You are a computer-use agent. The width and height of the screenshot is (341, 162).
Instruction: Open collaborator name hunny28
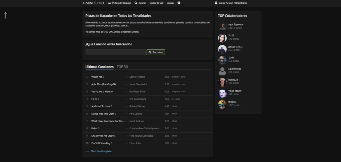233,80
